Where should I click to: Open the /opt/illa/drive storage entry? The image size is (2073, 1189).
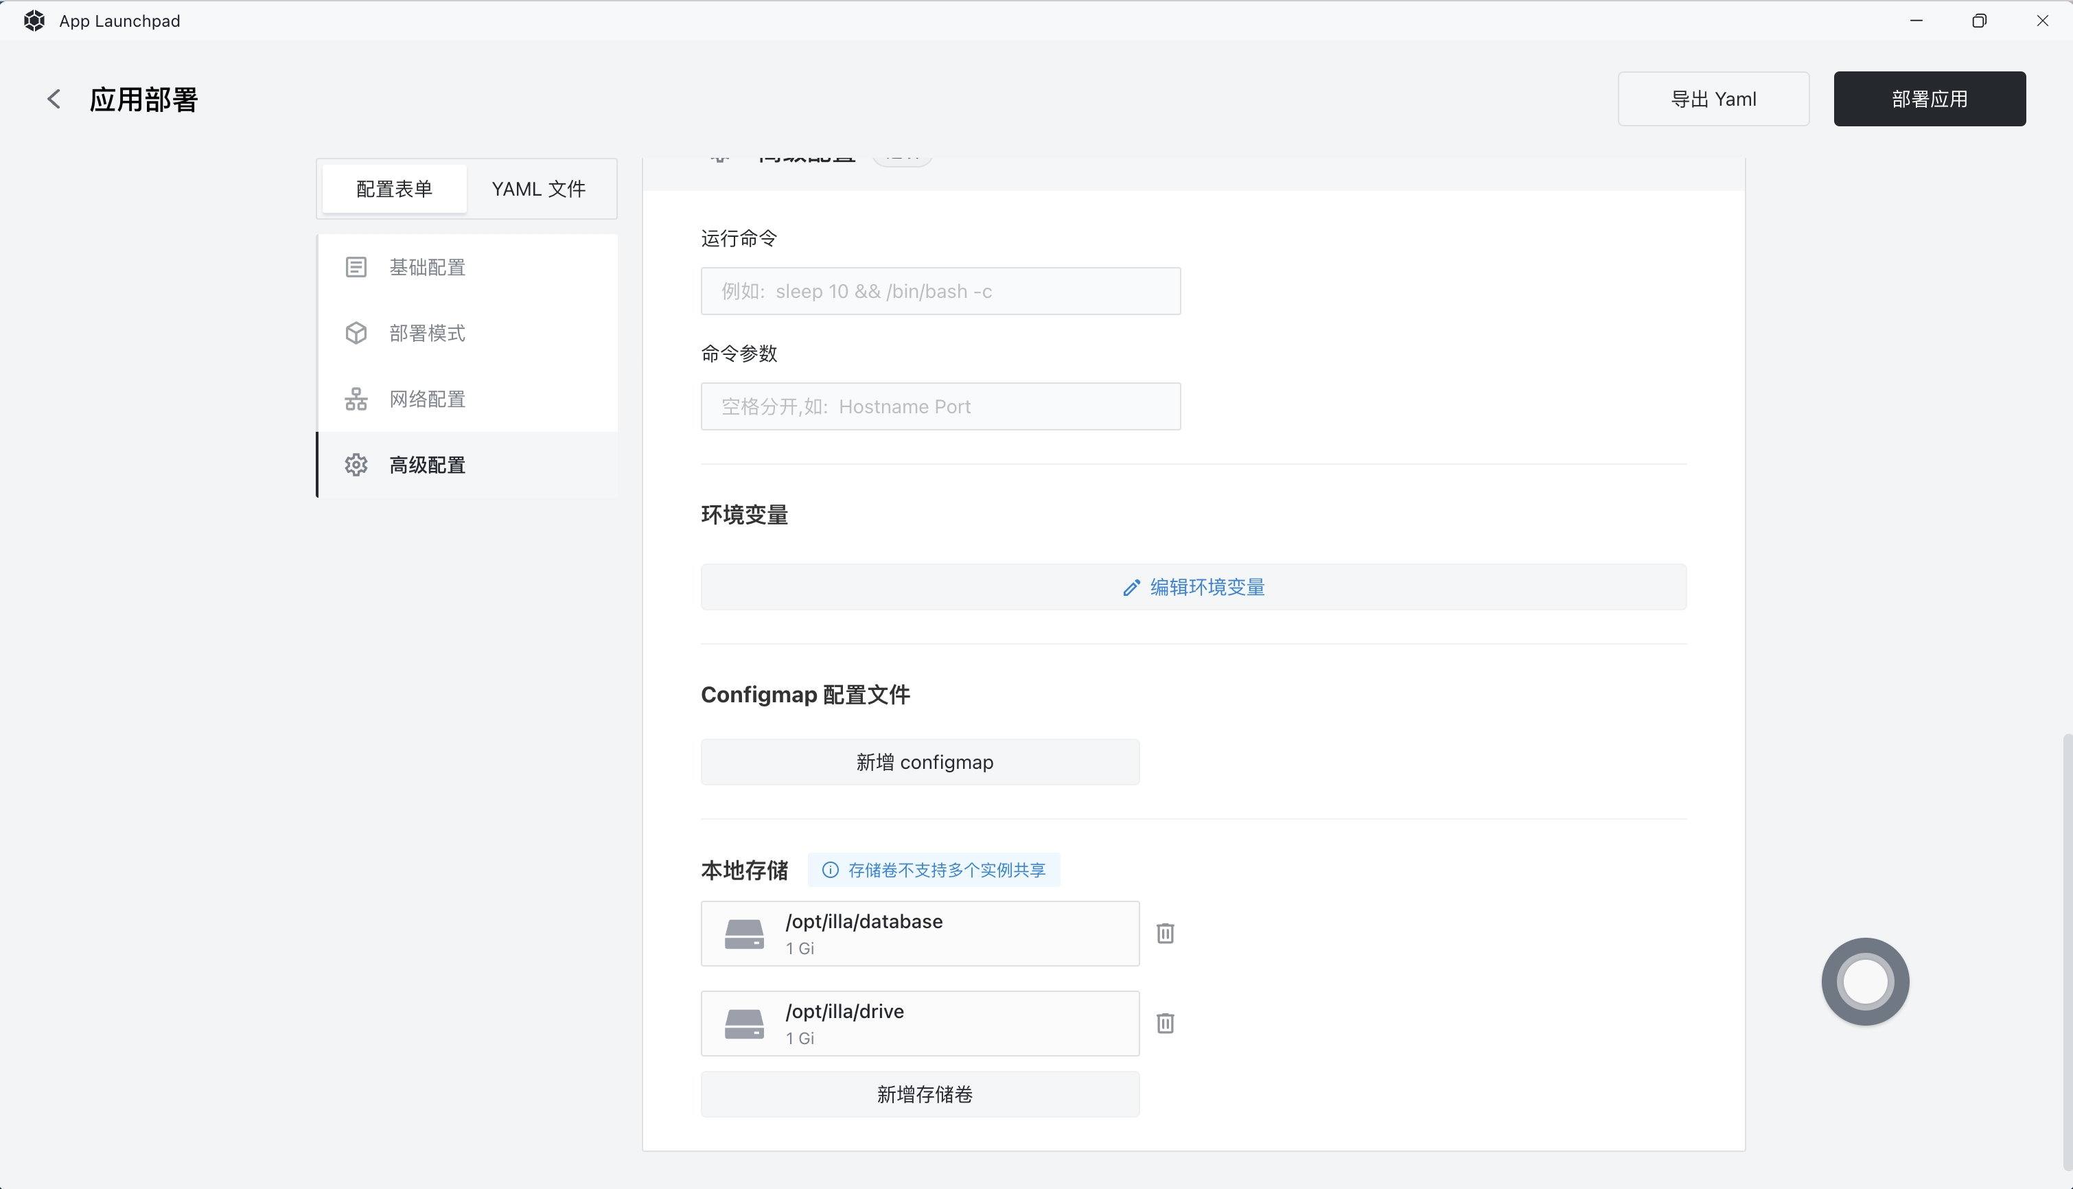pos(920,1024)
